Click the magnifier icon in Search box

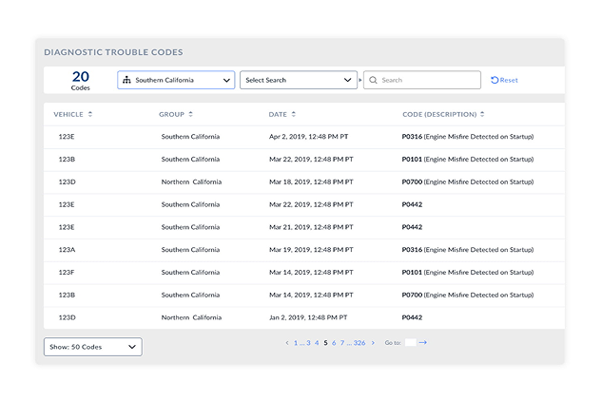[x=373, y=81]
